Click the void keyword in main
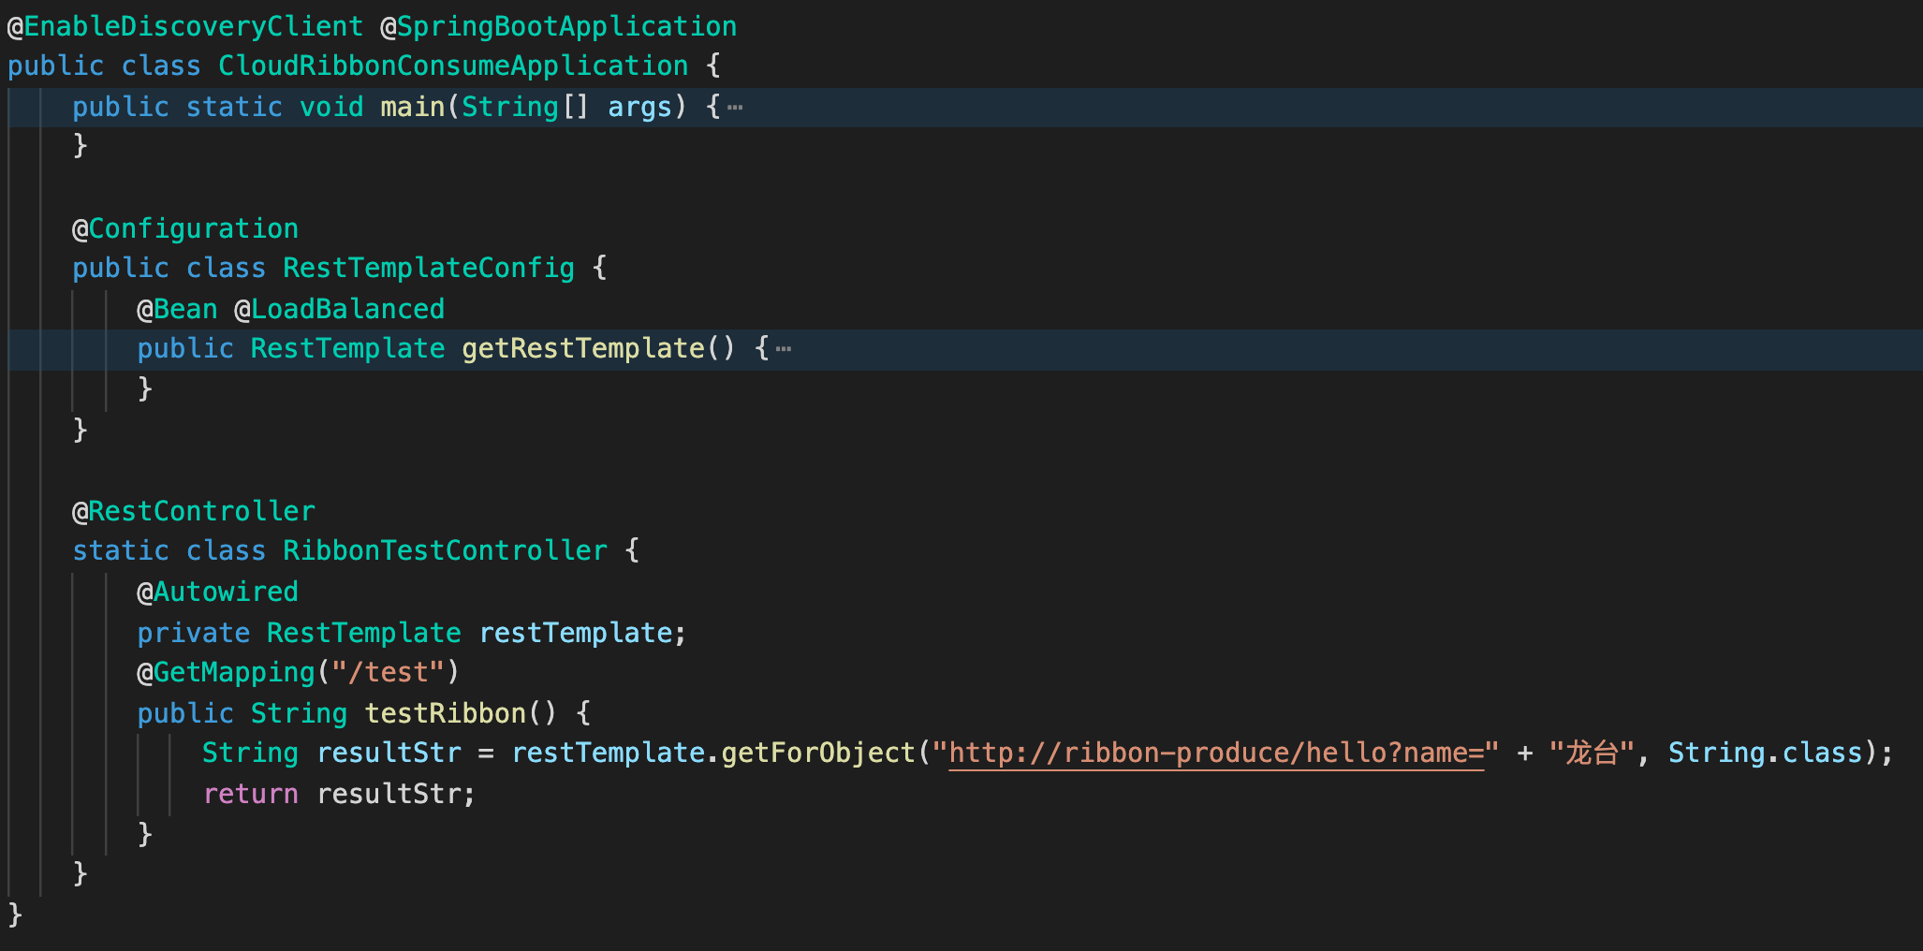Screen dimensions: 1923x951 pyautogui.click(x=331, y=108)
